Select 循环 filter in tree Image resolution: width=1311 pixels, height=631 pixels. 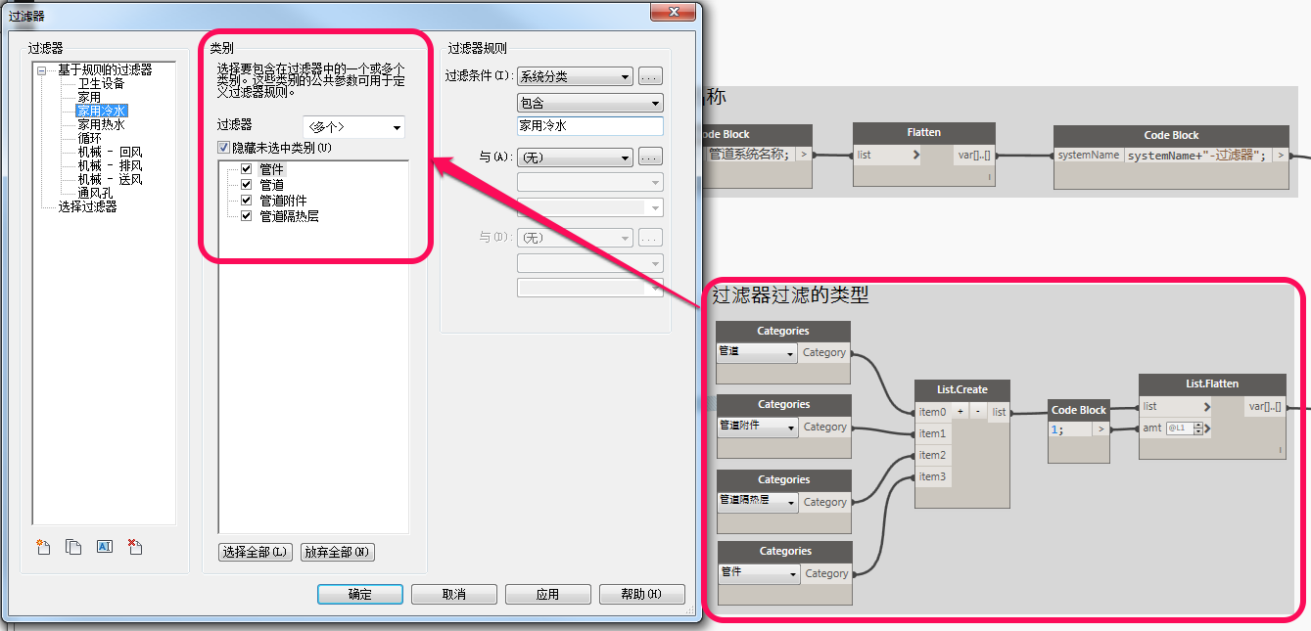[89, 138]
